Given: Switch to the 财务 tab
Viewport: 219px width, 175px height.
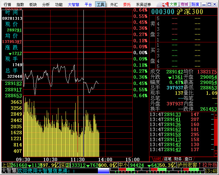Looking at the screenshot, I should pyautogui.click(x=178, y=159).
